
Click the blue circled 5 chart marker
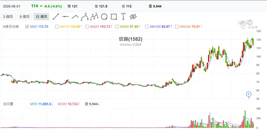pos(249,94)
